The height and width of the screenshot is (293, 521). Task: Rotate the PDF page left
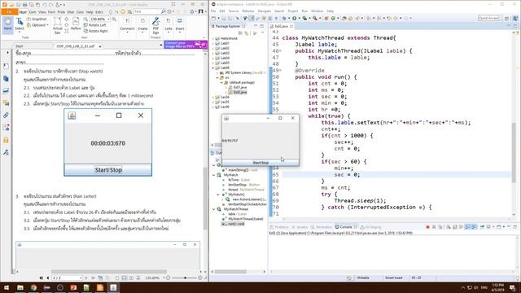[95, 25]
